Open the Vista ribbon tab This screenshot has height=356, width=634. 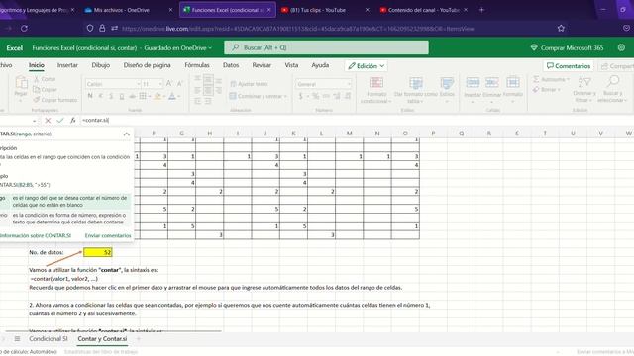pyautogui.click(x=291, y=65)
